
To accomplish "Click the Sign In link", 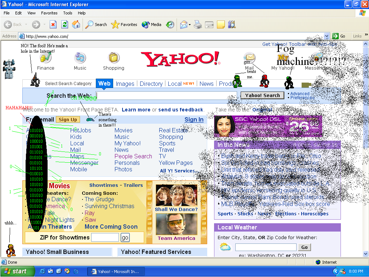I will (194, 120).
